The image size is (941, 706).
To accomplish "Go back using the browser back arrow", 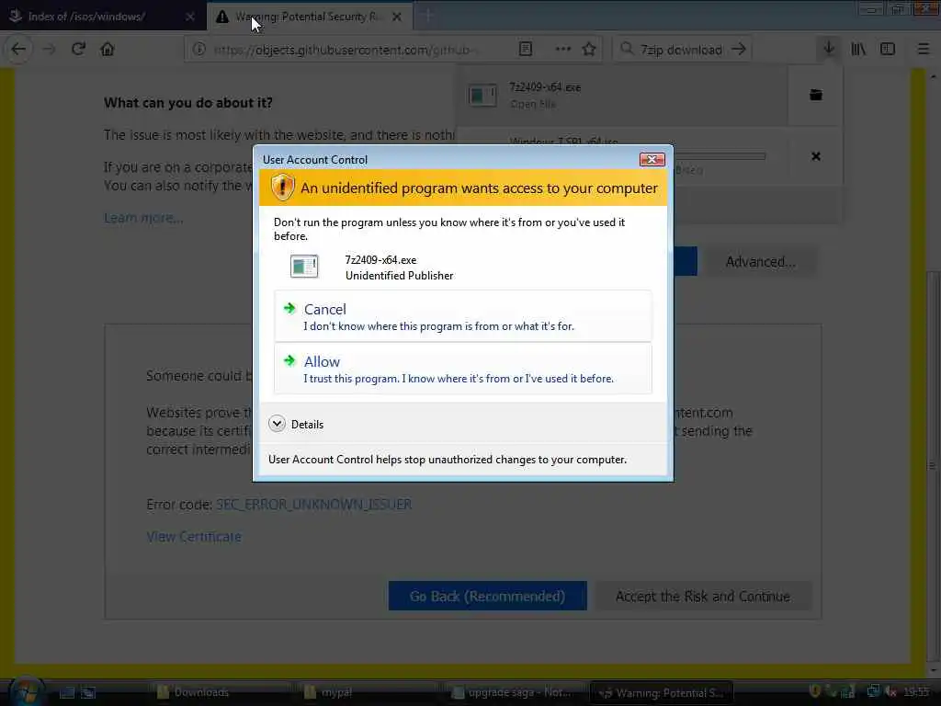I will [18, 50].
